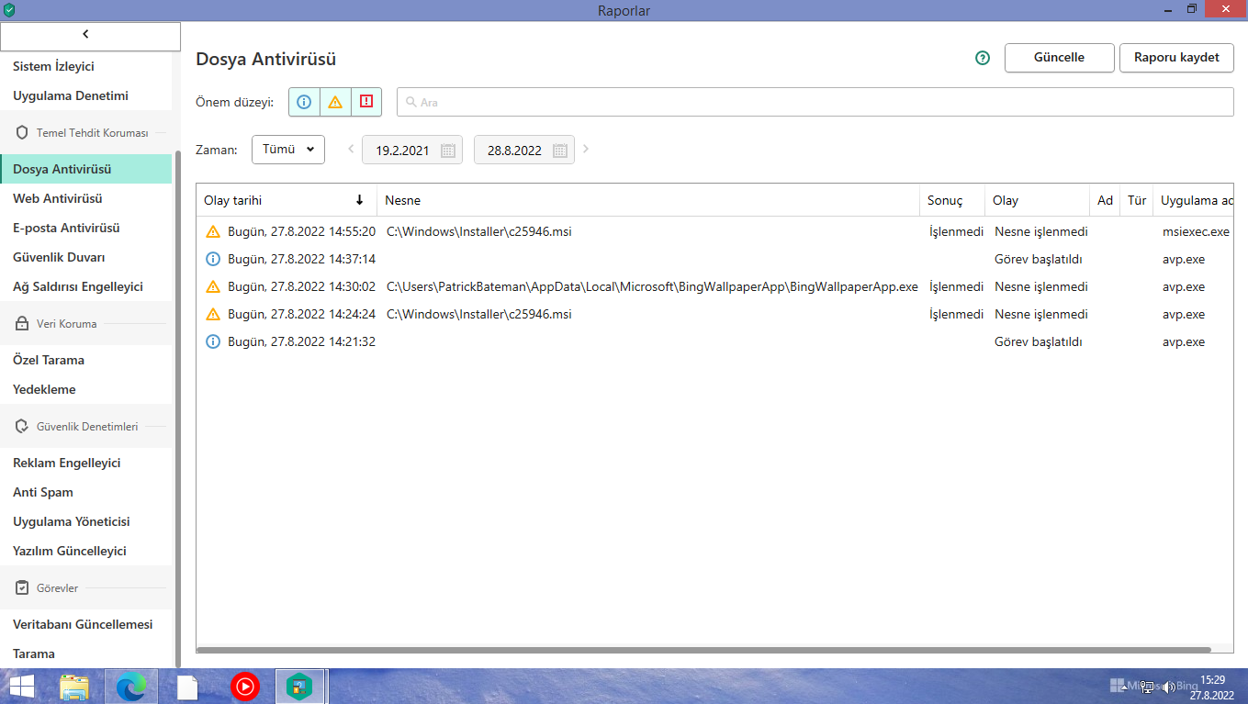Click the volume speaker tray icon
This screenshot has width=1248, height=704.
click(1169, 687)
